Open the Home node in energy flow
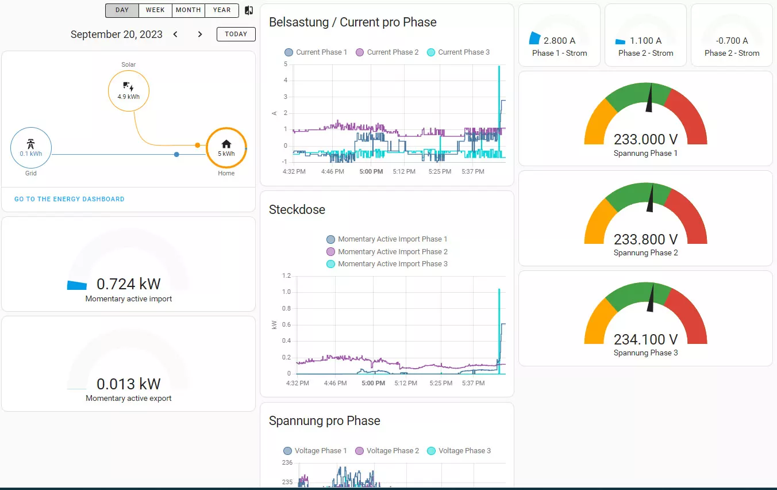 226,148
